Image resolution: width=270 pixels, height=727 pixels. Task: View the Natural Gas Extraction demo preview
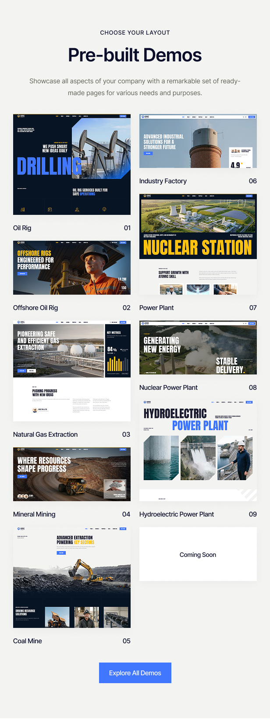pyautogui.click(x=72, y=371)
